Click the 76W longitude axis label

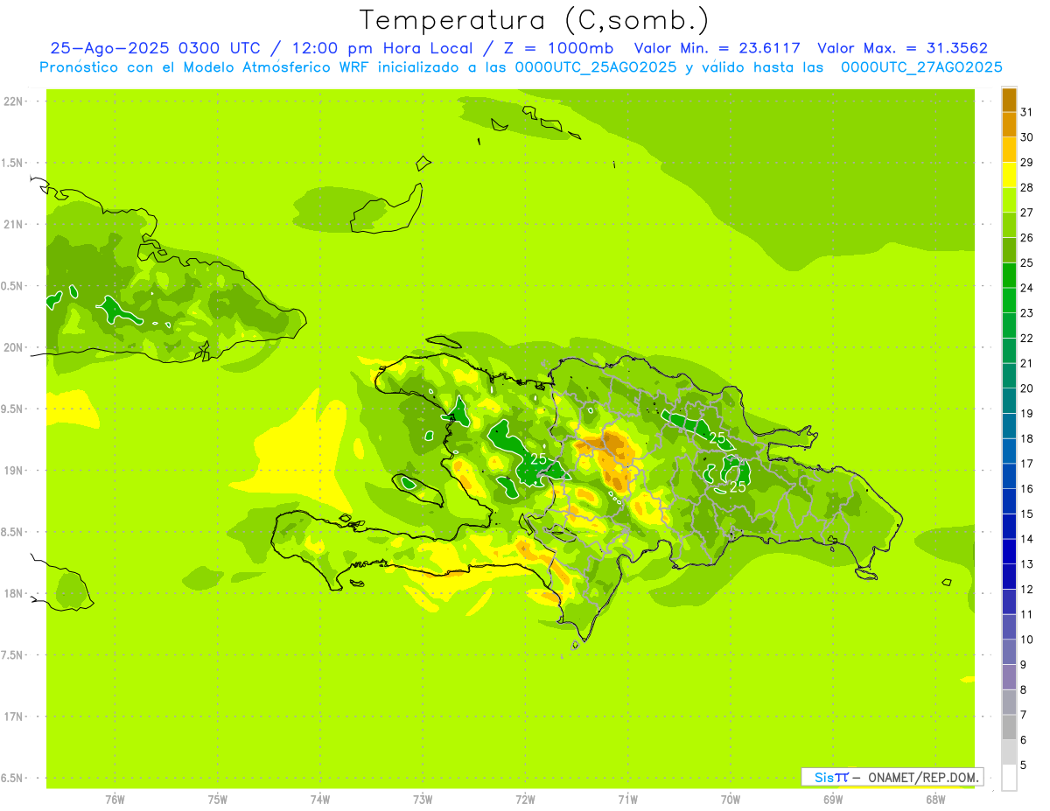click(x=115, y=800)
